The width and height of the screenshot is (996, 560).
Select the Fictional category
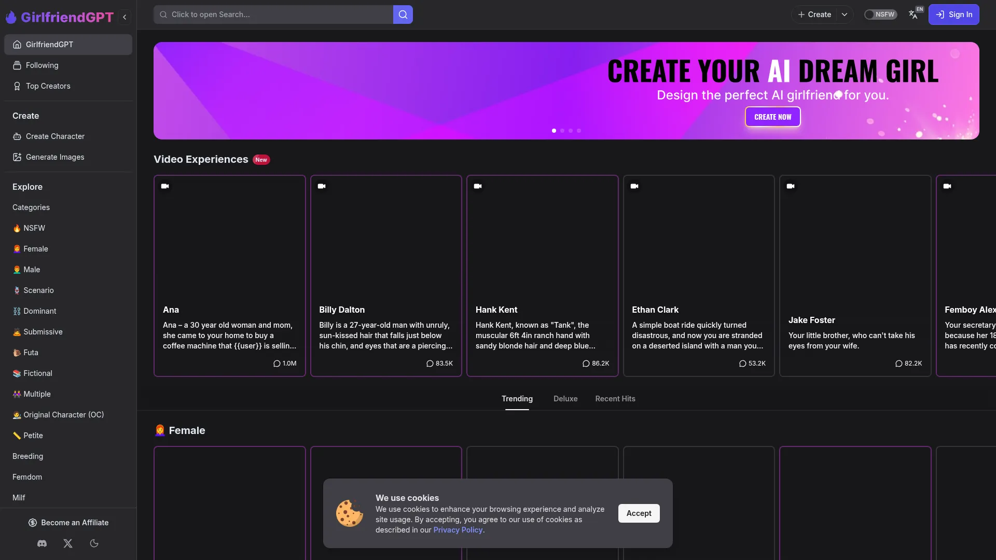pos(68,373)
